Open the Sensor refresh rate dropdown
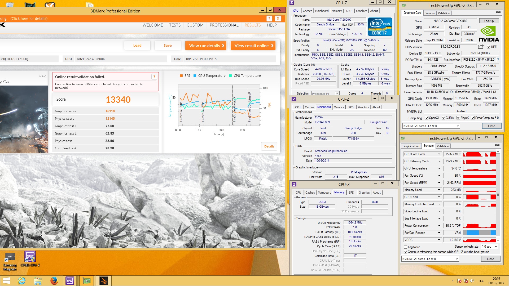 (489, 247)
